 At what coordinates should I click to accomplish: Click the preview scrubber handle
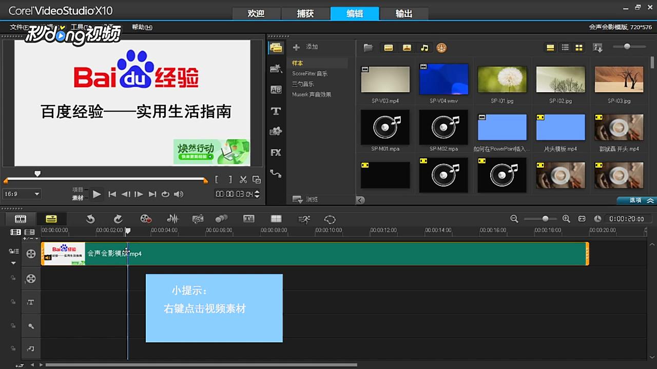click(x=37, y=174)
